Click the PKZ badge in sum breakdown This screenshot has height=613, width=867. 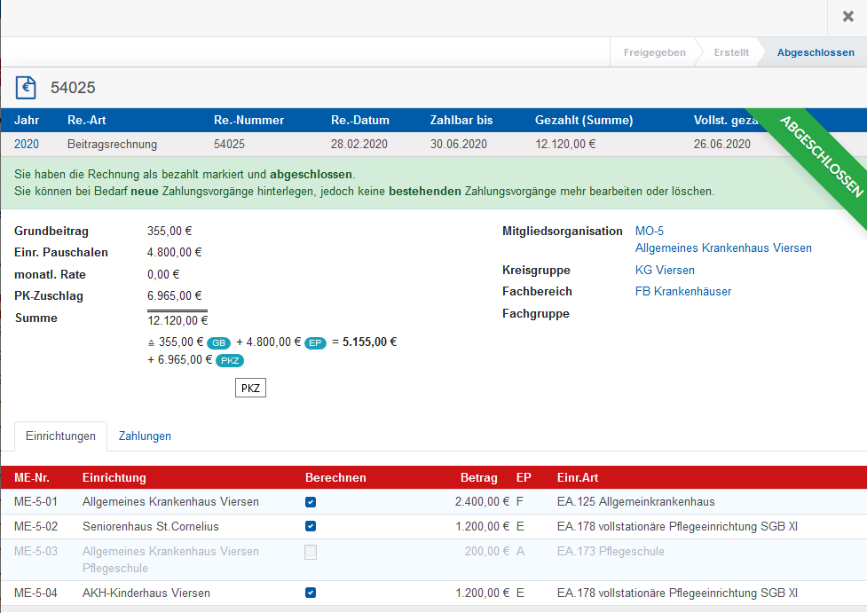(230, 360)
